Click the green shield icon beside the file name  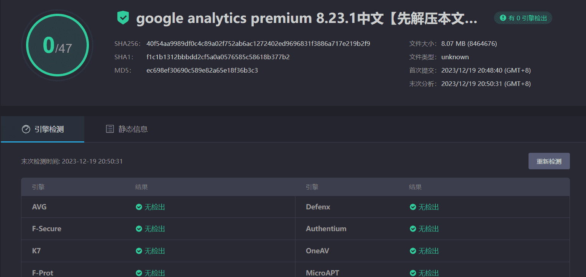pos(123,18)
